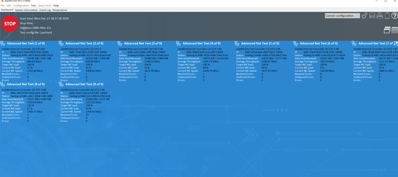Click the printer icon
Image resolution: width=398 pixels, height=177 pixels.
click(x=380, y=16)
